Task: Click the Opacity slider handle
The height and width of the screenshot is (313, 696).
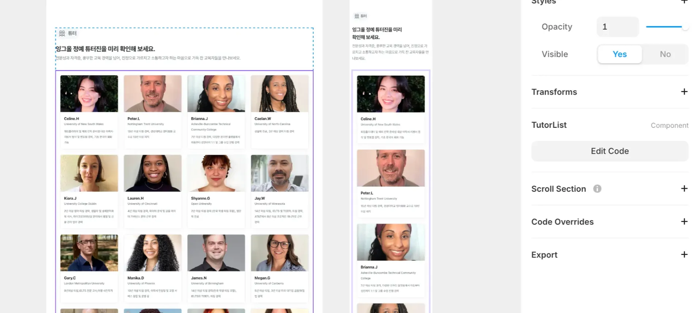Action: (x=685, y=27)
